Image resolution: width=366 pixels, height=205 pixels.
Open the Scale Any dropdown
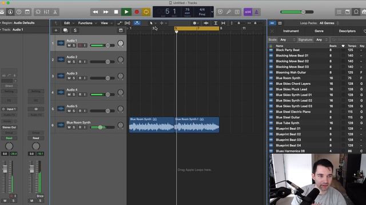(288, 40)
